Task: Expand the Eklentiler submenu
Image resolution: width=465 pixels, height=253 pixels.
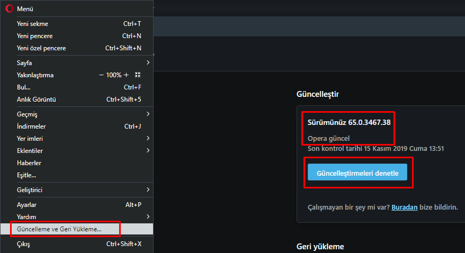Action: (77, 150)
